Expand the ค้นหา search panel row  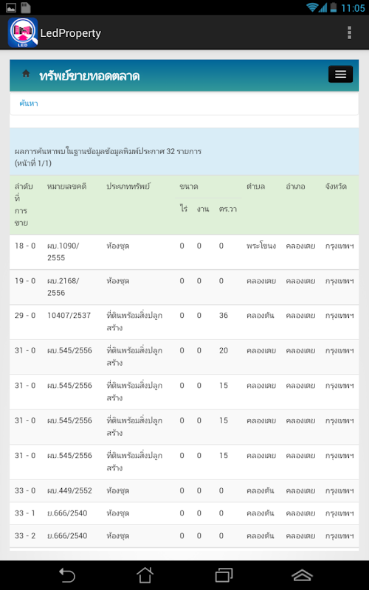[x=184, y=103]
